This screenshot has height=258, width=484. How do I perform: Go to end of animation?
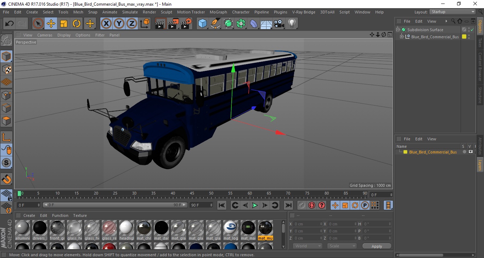(288, 205)
